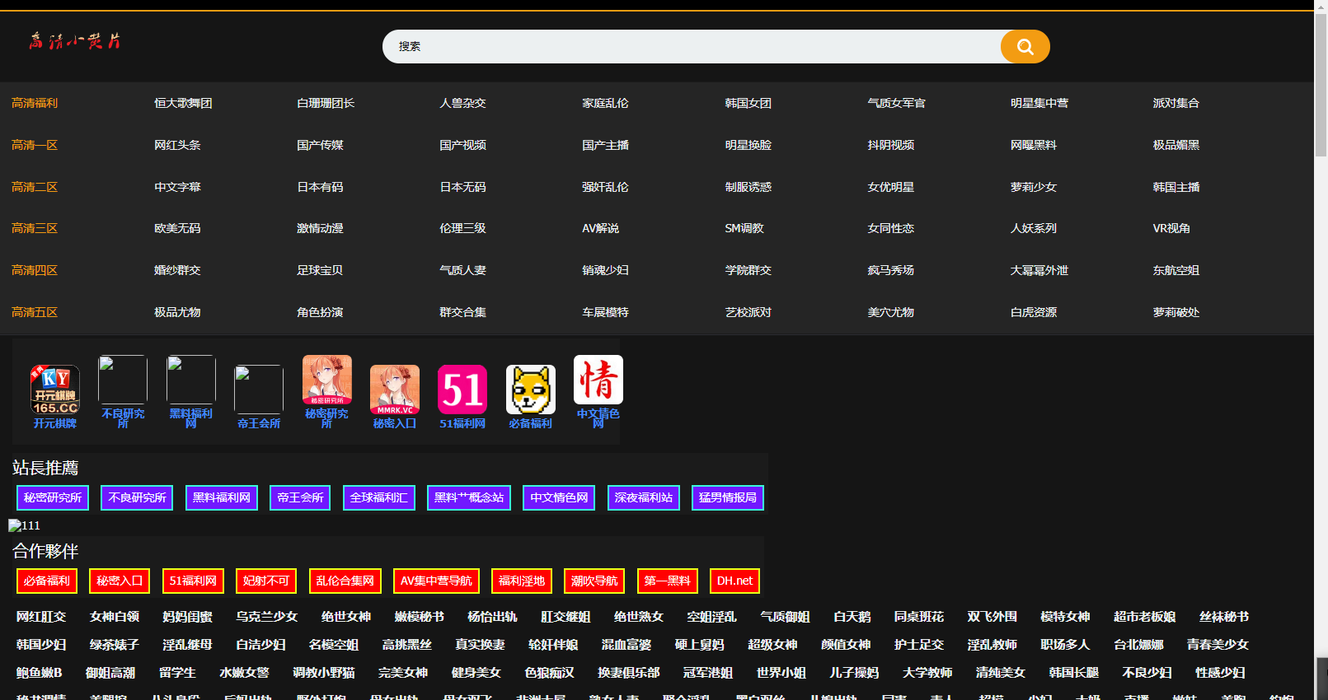Click the 不良研究所 icon thumbnail

(123, 380)
